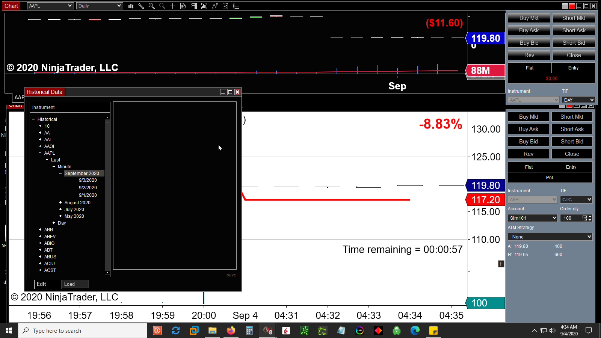
Task: Select May 2020 in the tree
Action: [x=74, y=216]
